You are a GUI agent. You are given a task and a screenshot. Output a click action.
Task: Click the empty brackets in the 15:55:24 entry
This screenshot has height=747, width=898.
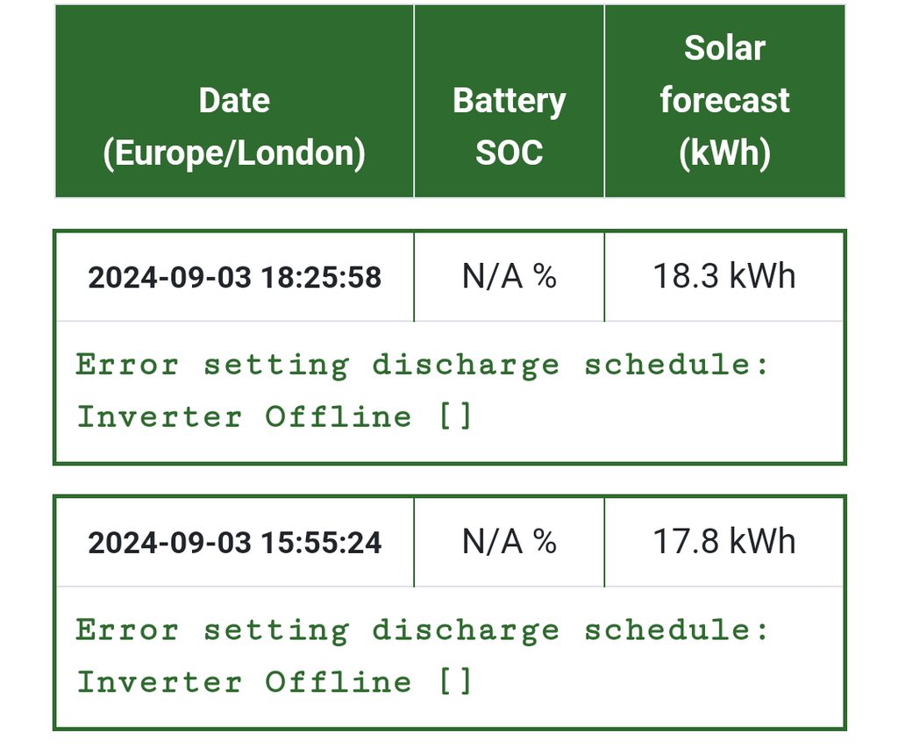click(x=455, y=681)
